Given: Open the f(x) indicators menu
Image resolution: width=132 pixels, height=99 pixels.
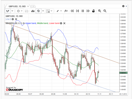Looking at the screenshot, I should (x=66, y=11).
